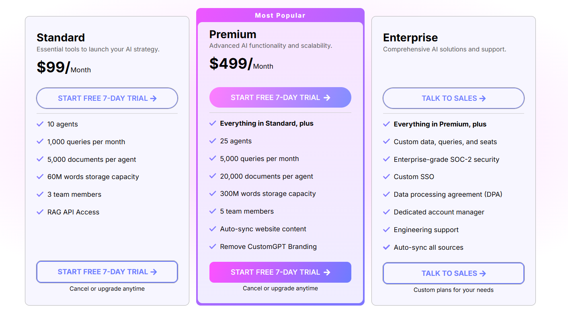Click checkmark next to Dedicated account manager
This screenshot has width=568, height=314.
click(386, 212)
